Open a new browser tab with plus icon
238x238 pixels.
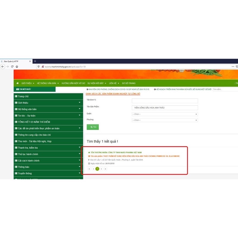[x=35, y=61]
